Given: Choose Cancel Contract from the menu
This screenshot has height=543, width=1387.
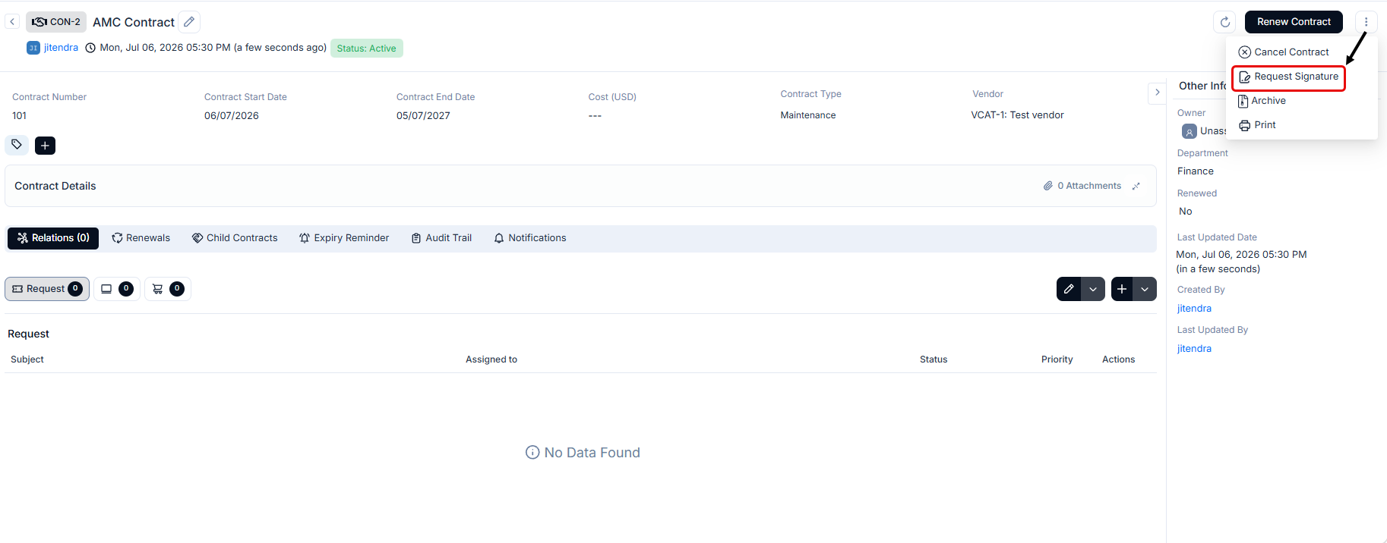Looking at the screenshot, I should 1284,52.
